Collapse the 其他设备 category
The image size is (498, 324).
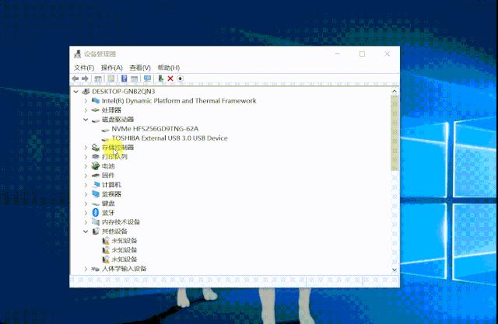pos(86,232)
